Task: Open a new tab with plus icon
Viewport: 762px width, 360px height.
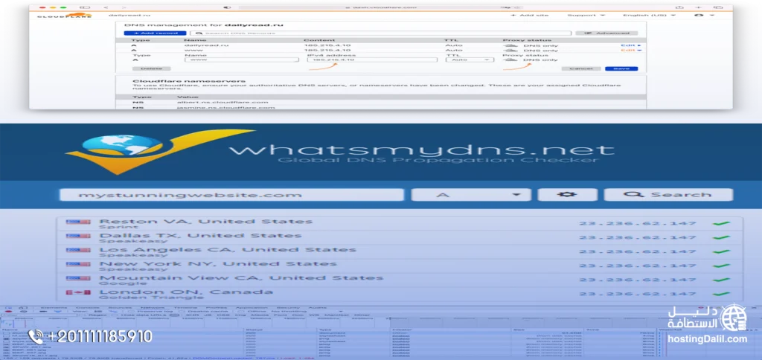Action: coord(698,7)
